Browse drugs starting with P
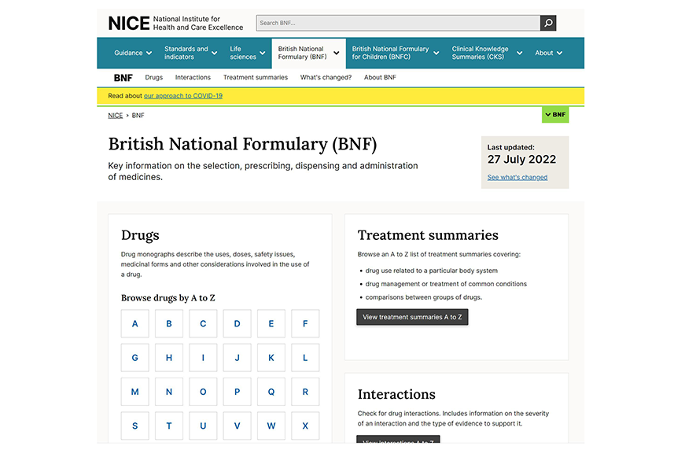 [x=238, y=392]
